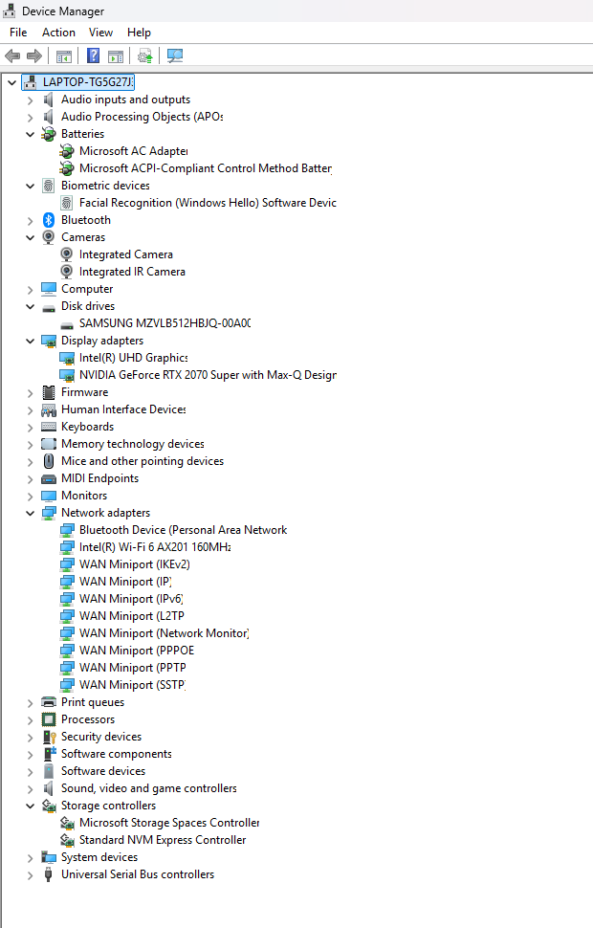593x928 pixels.
Task: Click the Firmware chip icon
Action: point(49,392)
